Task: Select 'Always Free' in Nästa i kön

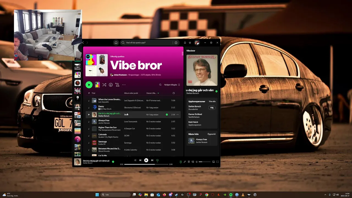Action: pos(202,141)
